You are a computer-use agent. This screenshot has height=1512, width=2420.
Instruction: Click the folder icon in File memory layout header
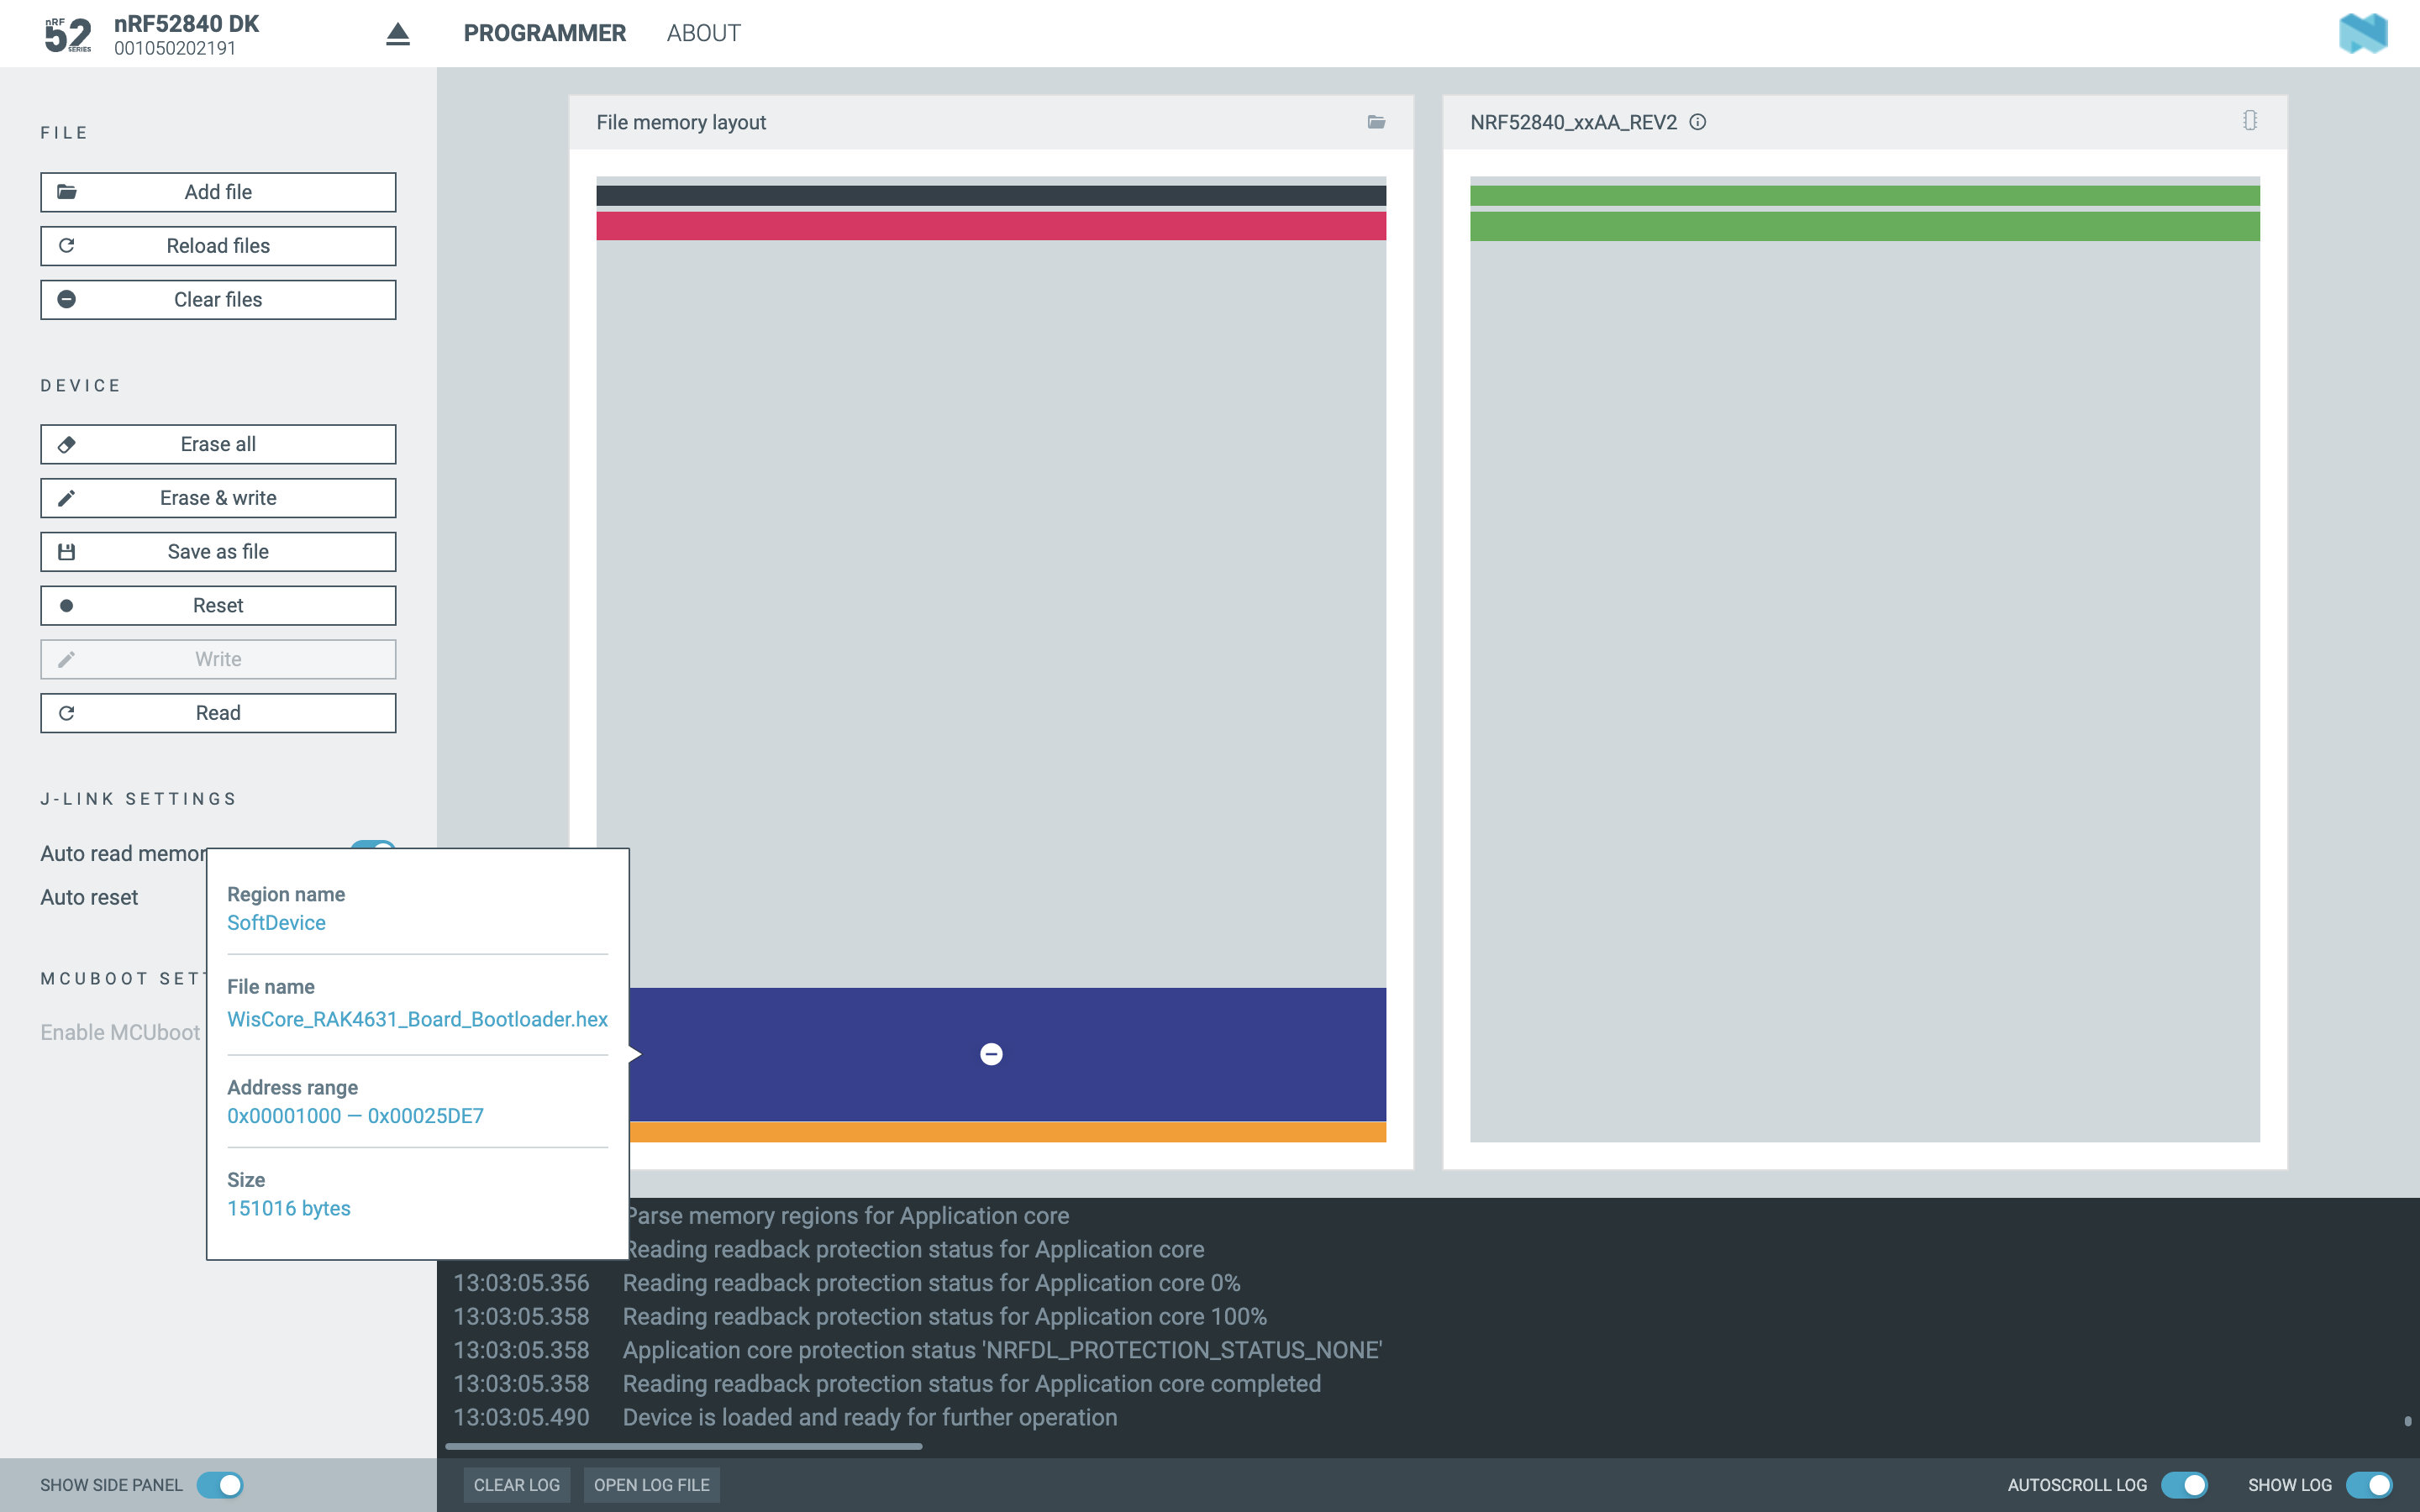coord(1376,122)
